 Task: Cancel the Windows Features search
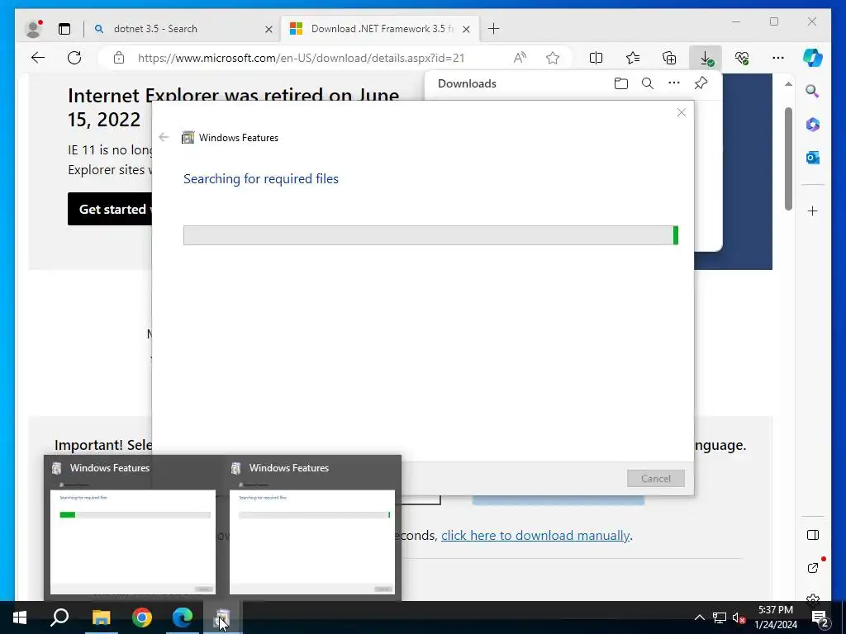click(x=655, y=478)
